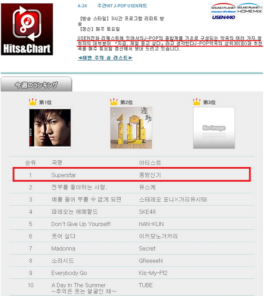Viewport: 264px width, 296px height.
Task: Click the No Image third place thumbnail
Action: tap(214, 128)
